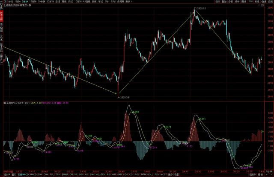This screenshot has width=274, height=177.
Task: Click the 2839.39 low price label
Action: (x=125, y=98)
